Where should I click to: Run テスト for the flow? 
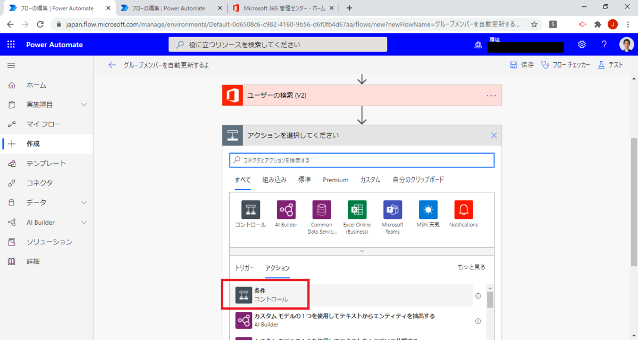(610, 65)
